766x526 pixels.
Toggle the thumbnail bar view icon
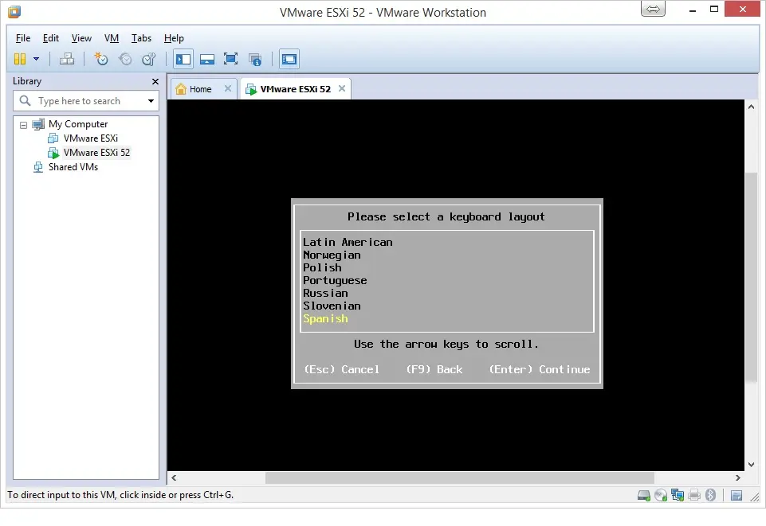tap(207, 60)
